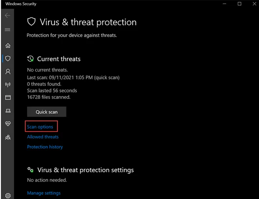Maximize the Windows Security window

(239, 4)
